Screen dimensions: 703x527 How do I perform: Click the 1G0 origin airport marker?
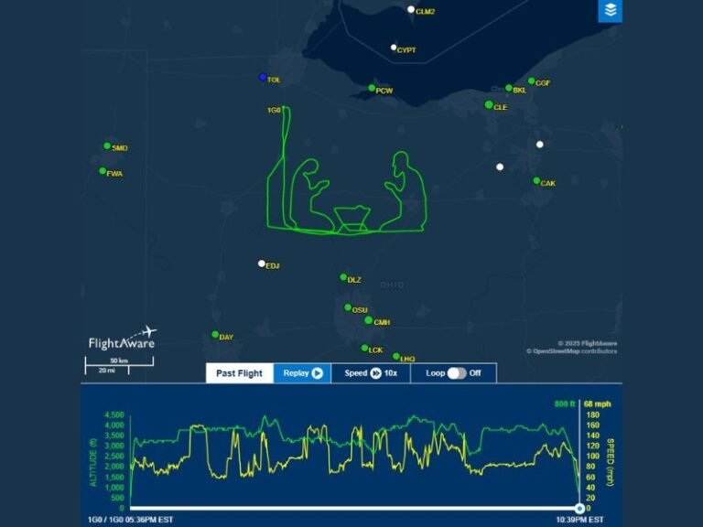click(x=284, y=107)
